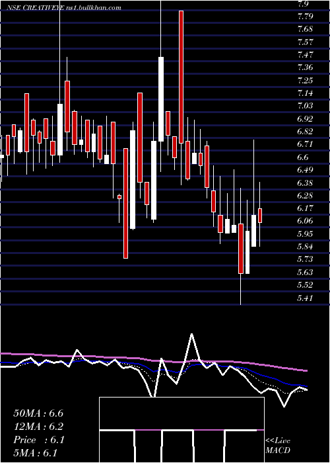Screen dimensions: 330x463
Task: Select the 7.03 price axis label
Action: (305, 106)
